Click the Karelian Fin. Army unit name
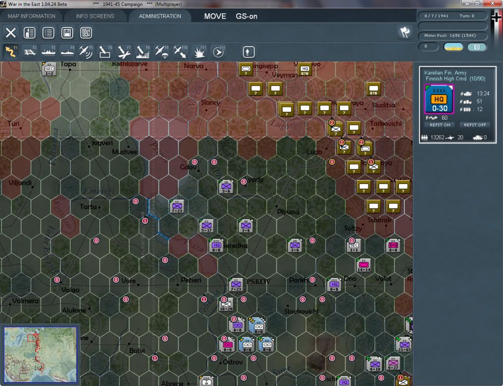Viewport: 503px width, 386px height. 445,73
